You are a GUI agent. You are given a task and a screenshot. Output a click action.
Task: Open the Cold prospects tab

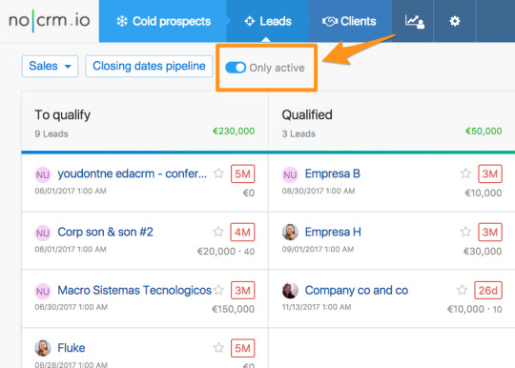[x=163, y=21]
